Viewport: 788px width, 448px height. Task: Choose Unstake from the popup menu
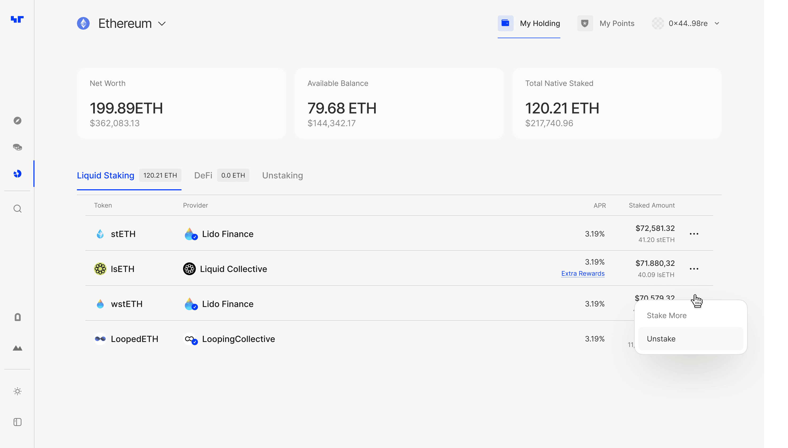[661, 339]
